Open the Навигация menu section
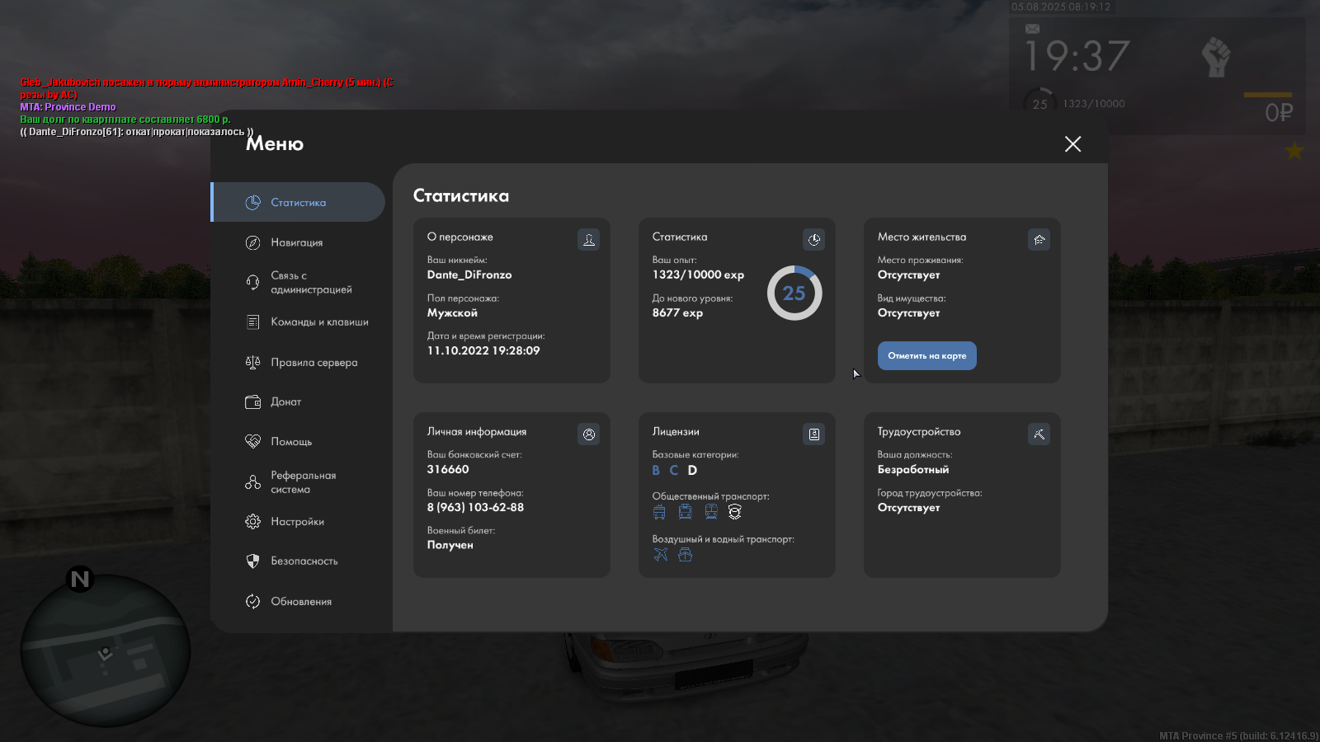The height and width of the screenshot is (742, 1320). click(x=296, y=242)
